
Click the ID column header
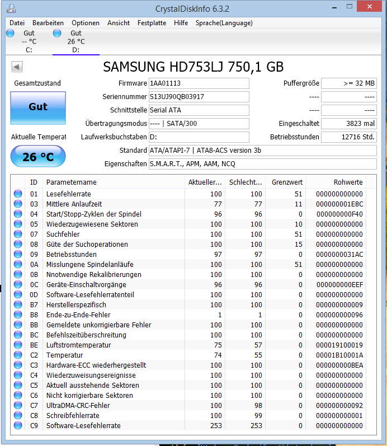click(x=34, y=182)
